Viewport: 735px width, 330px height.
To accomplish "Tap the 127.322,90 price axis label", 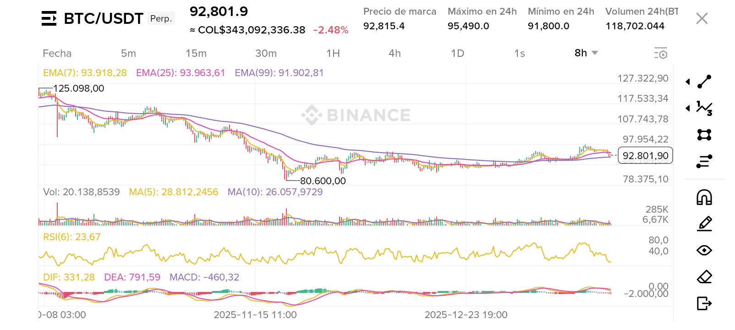I will pos(643,78).
